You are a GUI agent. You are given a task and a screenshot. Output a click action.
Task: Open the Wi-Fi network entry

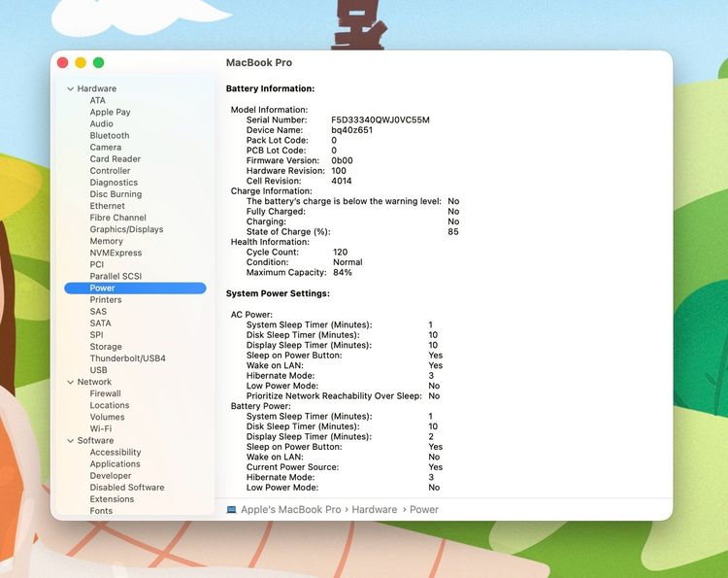pyautogui.click(x=101, y=428)
